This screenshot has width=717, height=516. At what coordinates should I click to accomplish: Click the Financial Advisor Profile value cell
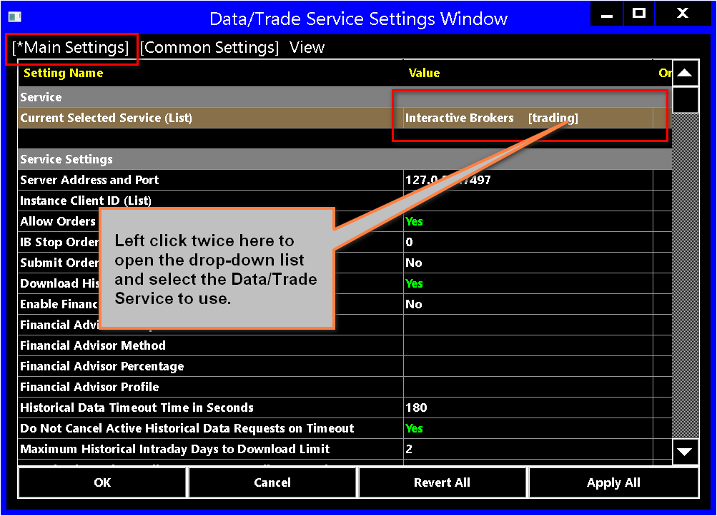click(x=528, y=387)
